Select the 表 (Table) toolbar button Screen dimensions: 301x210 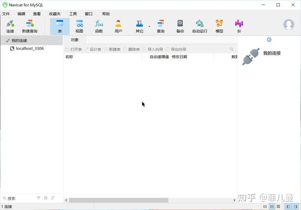60,26
